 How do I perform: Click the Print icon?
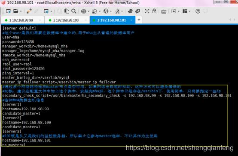coord(84,11)
